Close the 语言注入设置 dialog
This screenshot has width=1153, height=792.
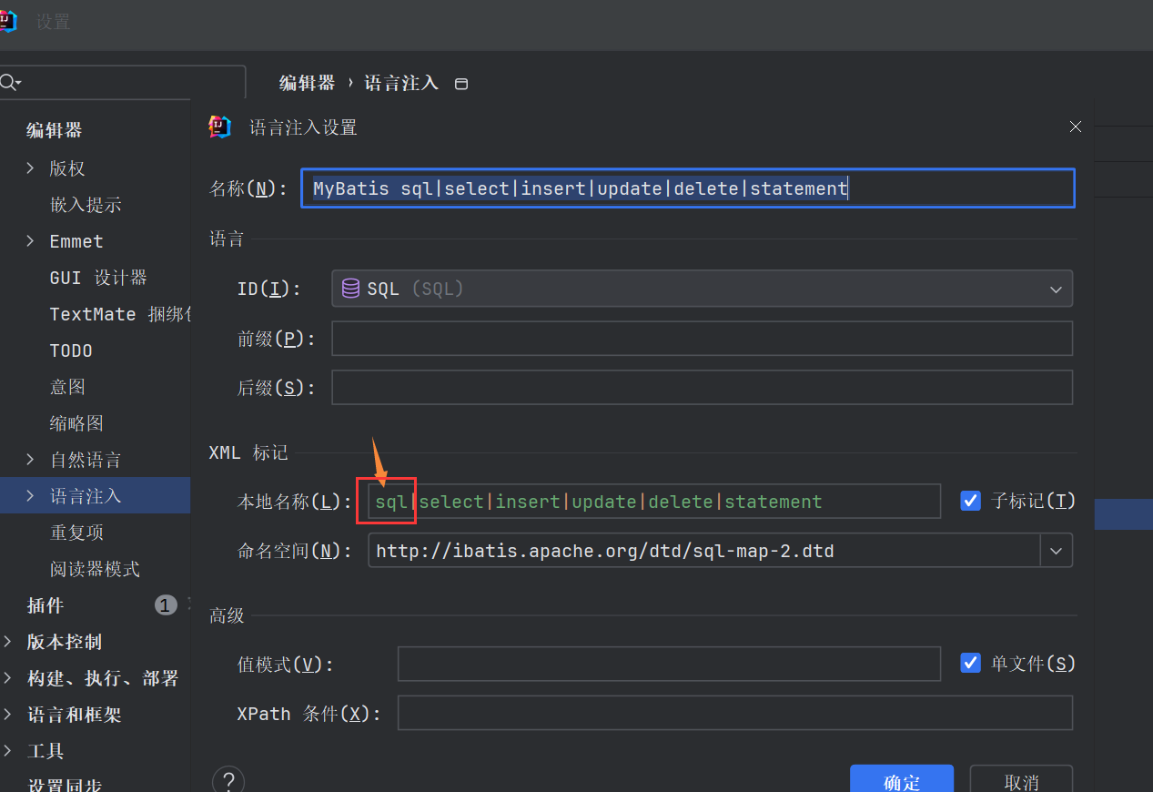(x=1076, y=127)
